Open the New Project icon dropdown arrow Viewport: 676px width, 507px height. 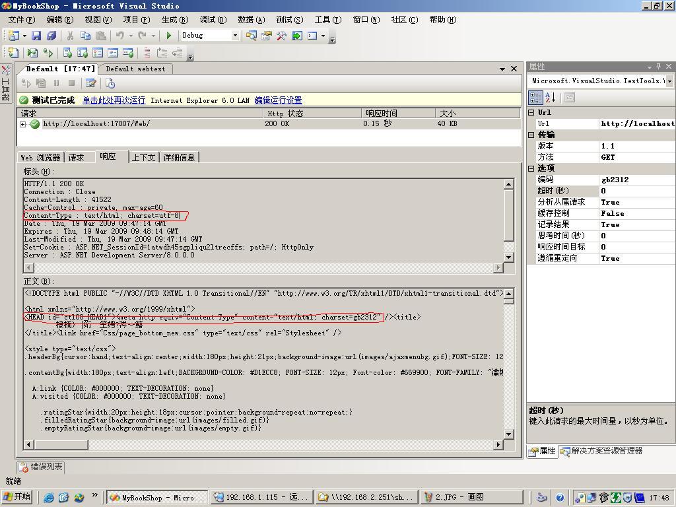[24, 36]
